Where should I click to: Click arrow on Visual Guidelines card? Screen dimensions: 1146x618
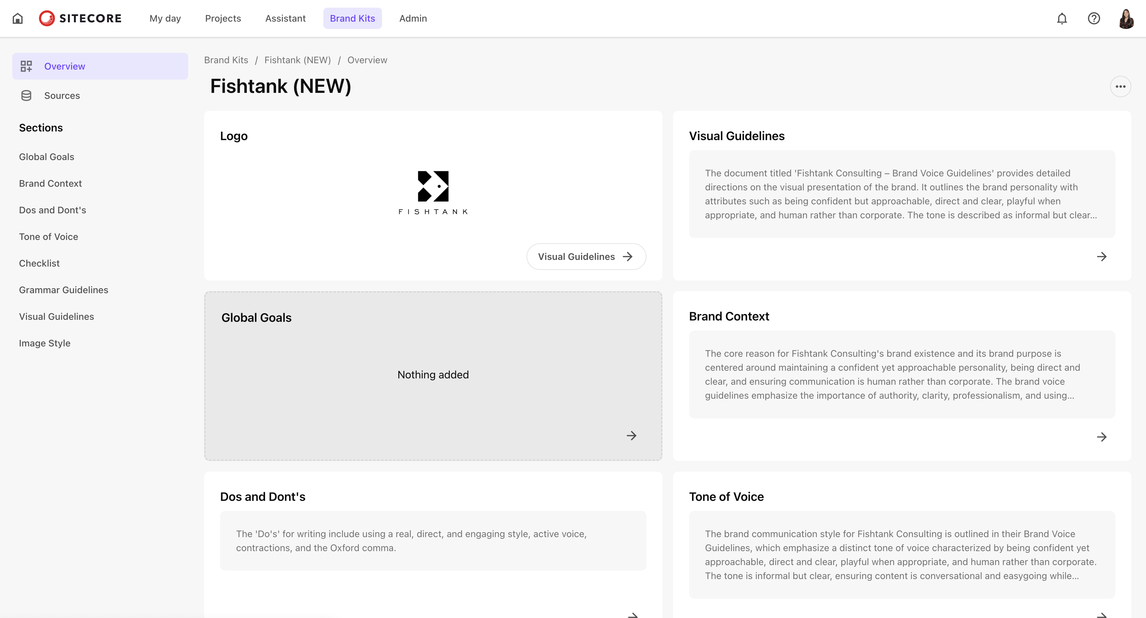click(x=1101, y=257)
